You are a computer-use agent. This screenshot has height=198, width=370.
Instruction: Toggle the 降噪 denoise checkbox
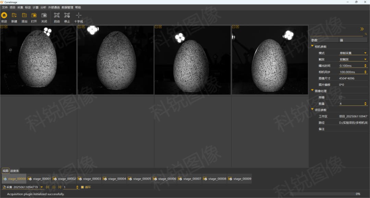pyautogui.click(x=340, y=97)
